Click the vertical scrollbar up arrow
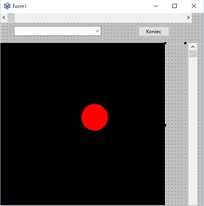 point(193,47)
